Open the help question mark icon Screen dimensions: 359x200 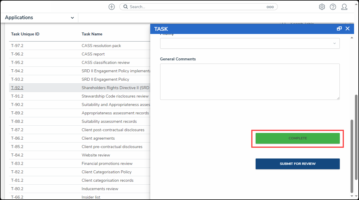click(x=333, y=7)
